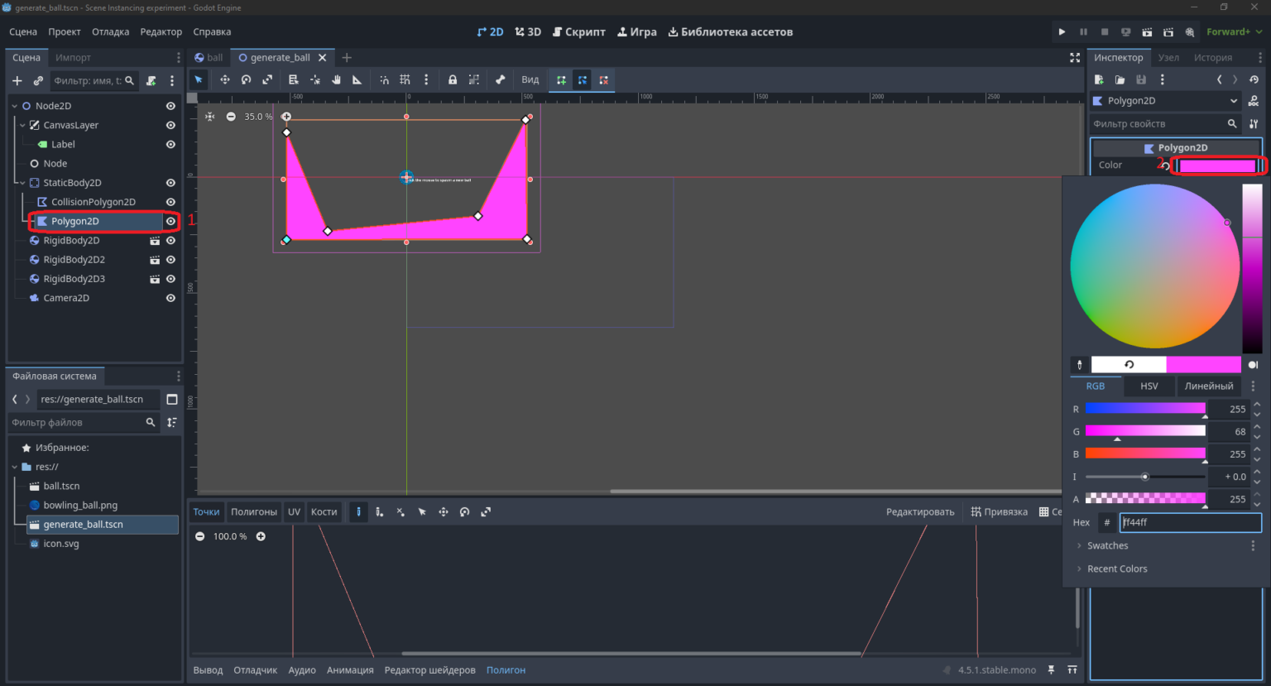Select the Rotate mode tool in toolbar

pyautogui.click(x=246, y=80)
